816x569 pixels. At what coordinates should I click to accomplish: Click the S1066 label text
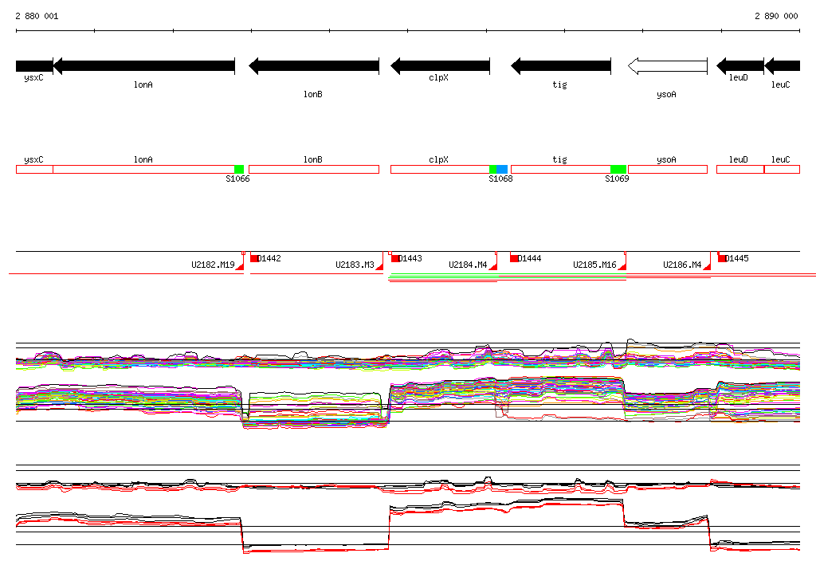[237, 179]
